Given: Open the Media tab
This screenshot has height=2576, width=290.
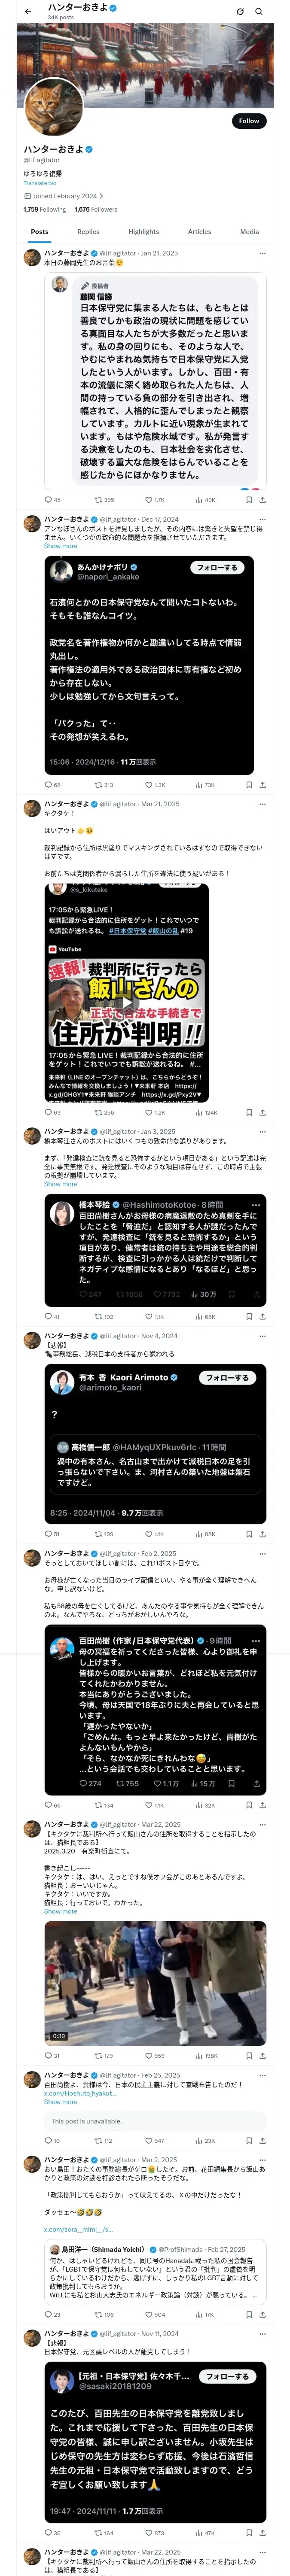Looking at the screenshot, I should tap(249, 232).
